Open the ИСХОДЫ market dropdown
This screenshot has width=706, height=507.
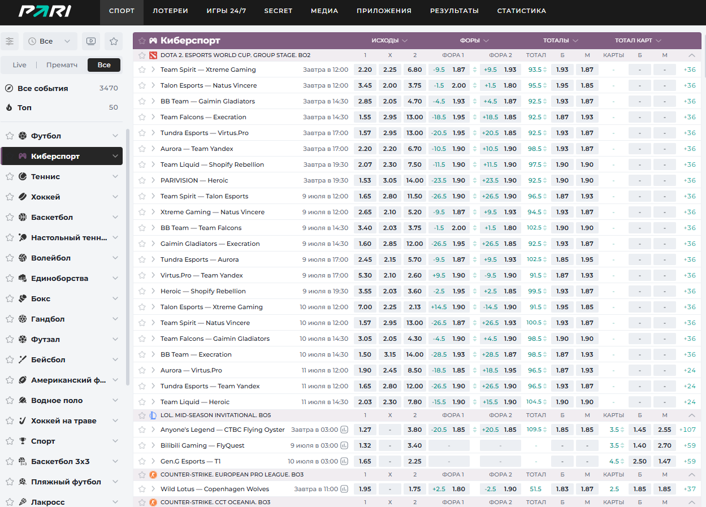(x=389, y=41)
